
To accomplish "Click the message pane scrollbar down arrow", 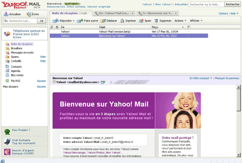I will click(239, 155).
